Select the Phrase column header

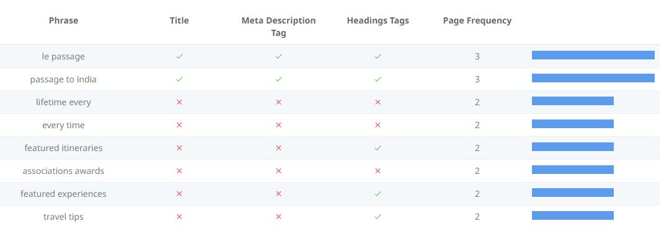(63, 20)
